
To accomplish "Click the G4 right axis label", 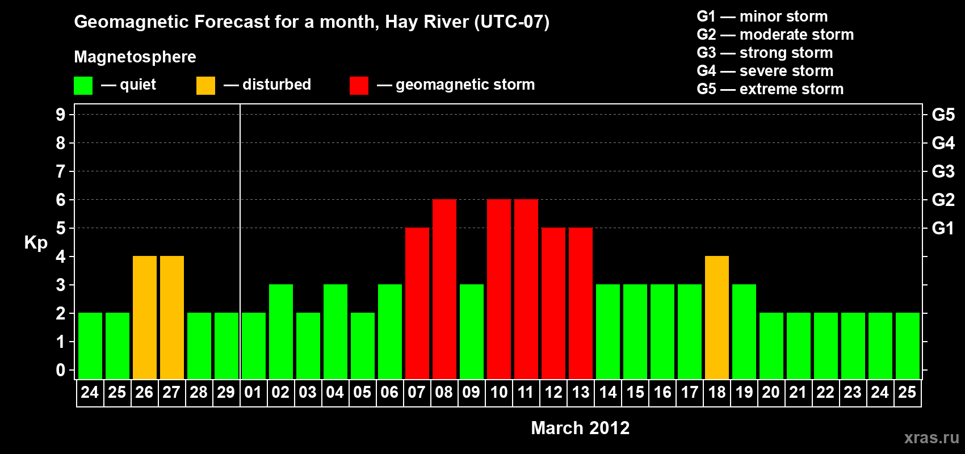I will [x=943, y=143].
